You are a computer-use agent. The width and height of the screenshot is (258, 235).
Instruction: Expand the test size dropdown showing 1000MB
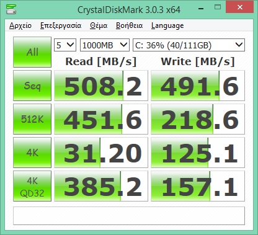coord(105,45)
